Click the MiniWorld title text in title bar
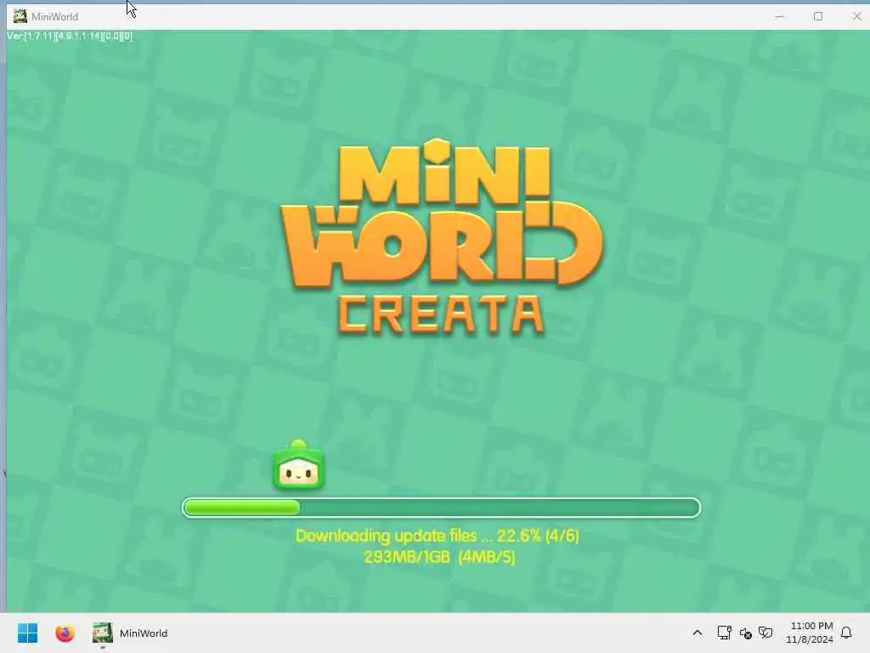The height and width of the screenshot is (653, 870). (55, 17)
